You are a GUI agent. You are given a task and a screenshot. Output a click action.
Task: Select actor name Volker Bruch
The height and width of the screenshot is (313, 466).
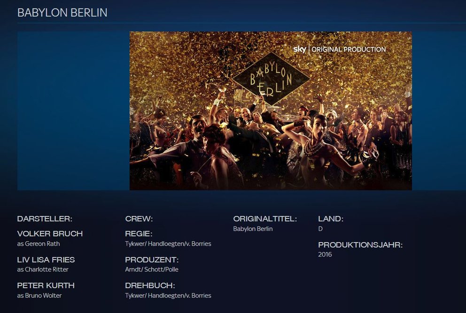50,233
